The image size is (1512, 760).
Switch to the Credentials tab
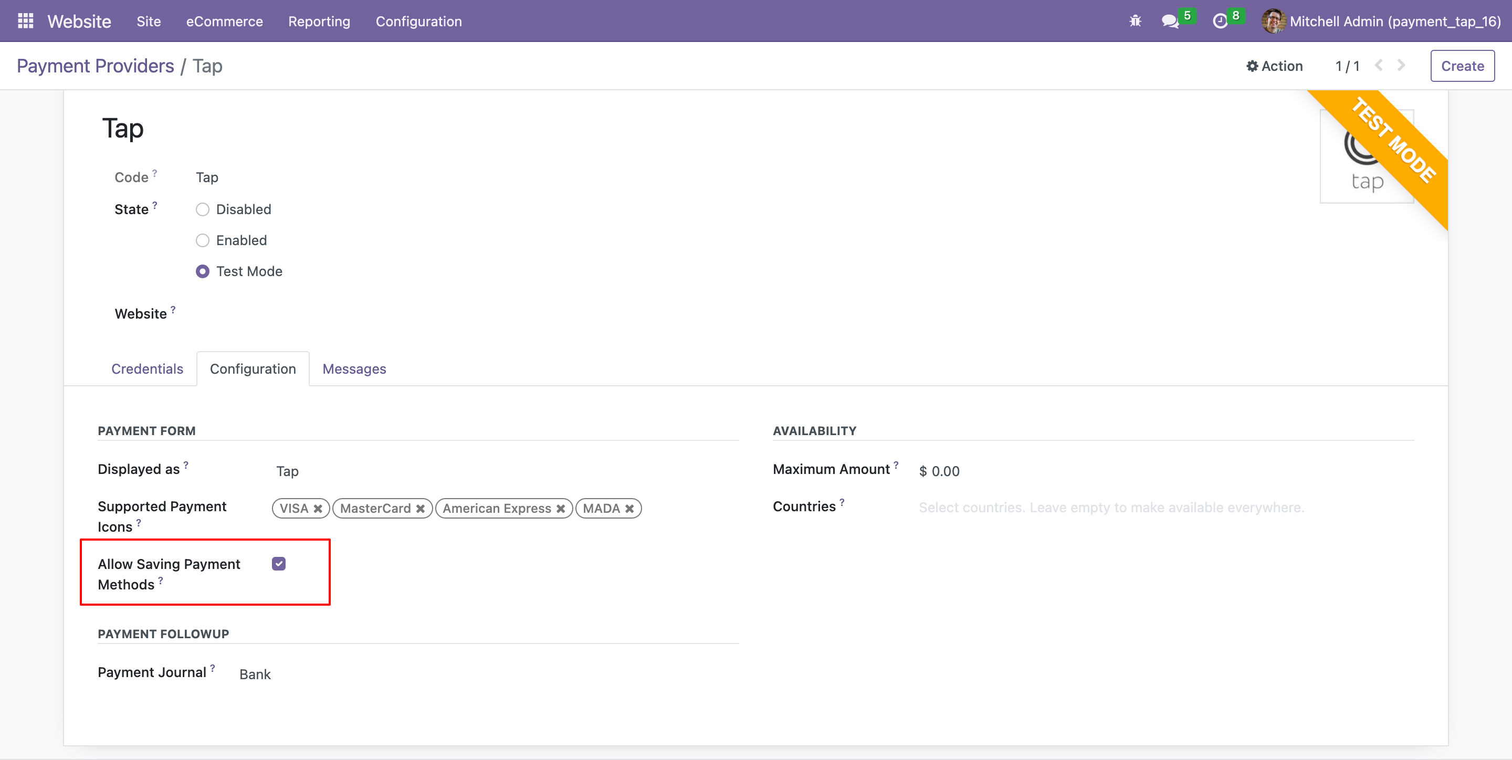pos(148,368)
